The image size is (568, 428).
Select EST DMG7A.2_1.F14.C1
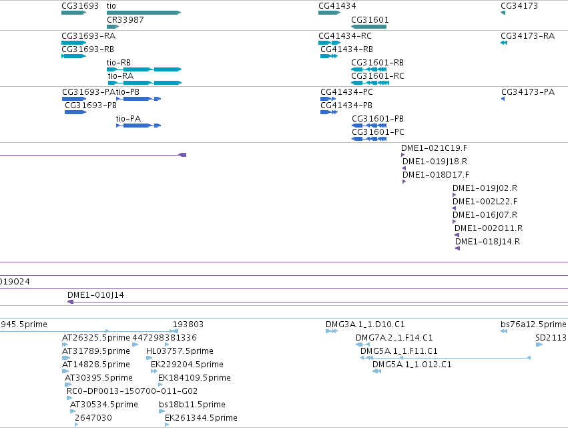(394, 338)
